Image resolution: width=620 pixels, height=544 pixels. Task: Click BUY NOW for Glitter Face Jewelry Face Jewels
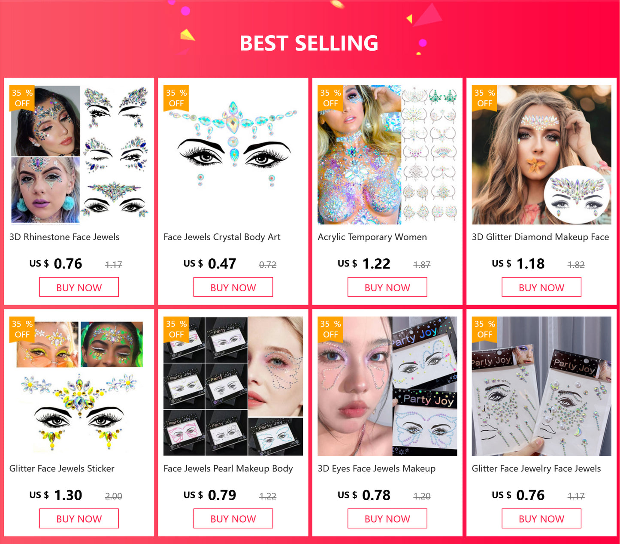pyautogui.click(x=541, y=518)
